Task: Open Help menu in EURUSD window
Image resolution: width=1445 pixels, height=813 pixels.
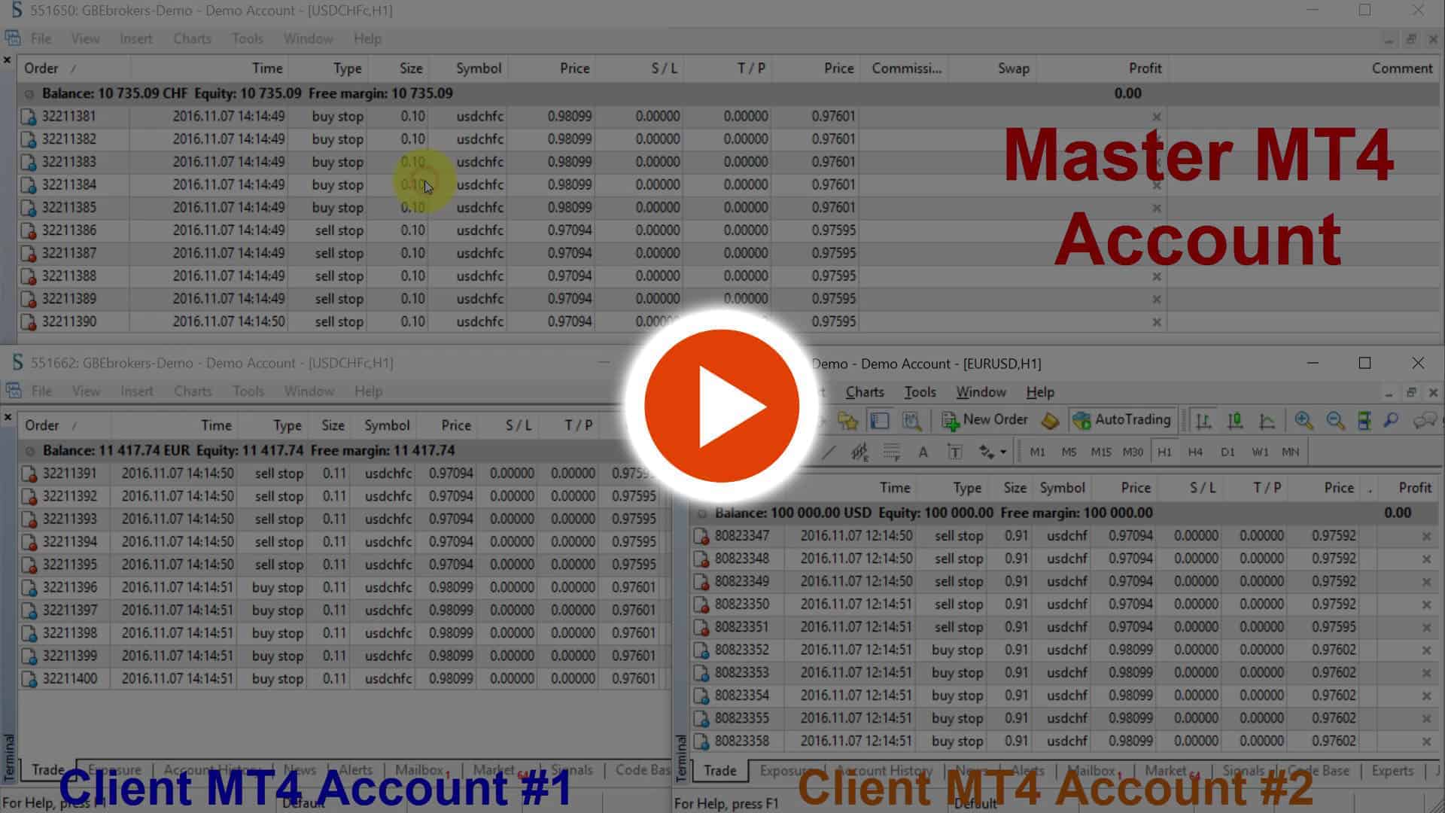Action: [x=1040, y=392]
